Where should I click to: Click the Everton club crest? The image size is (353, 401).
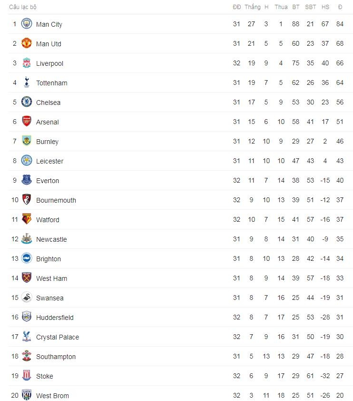point(27,181)
